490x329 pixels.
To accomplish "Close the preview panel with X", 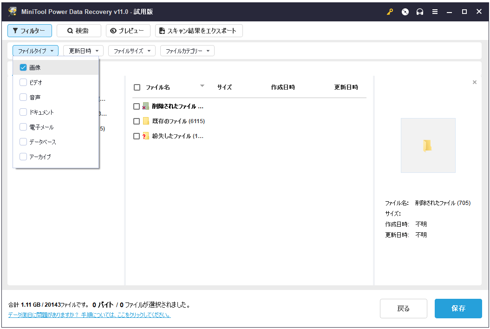I will pyautogui.click(x=474, y=82).
